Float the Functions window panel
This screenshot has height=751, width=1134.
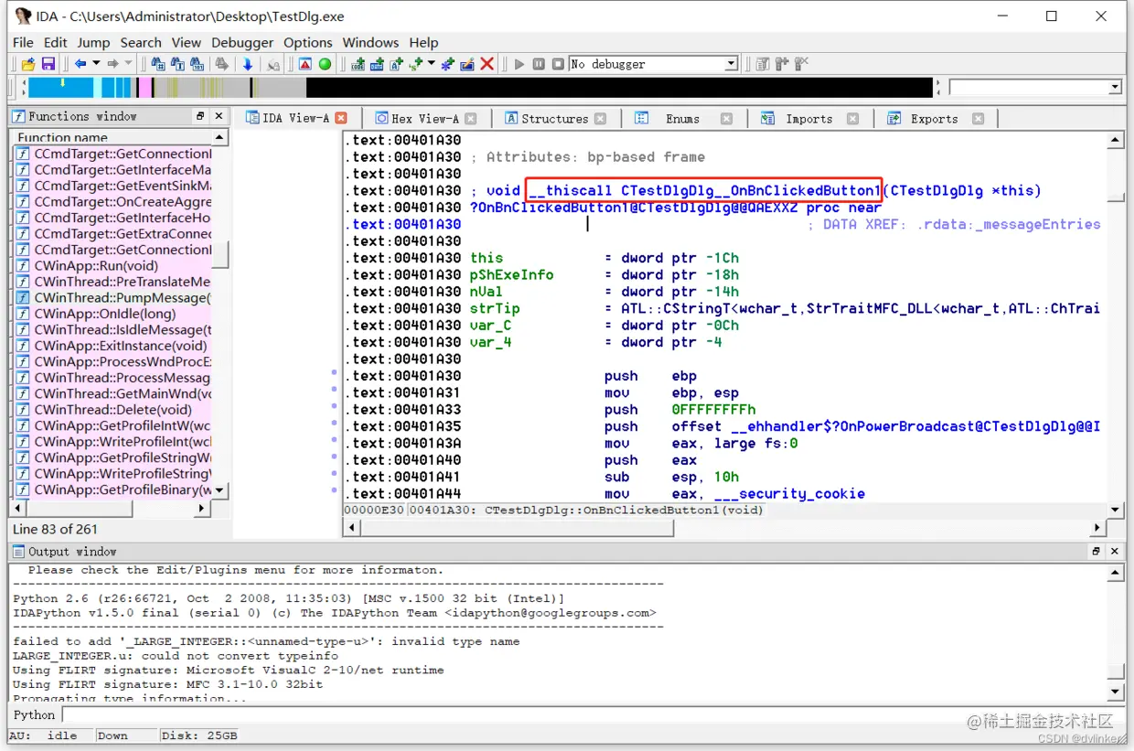click(x=200, y=116)
